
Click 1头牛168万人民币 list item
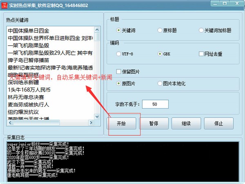tap(29, 90)
